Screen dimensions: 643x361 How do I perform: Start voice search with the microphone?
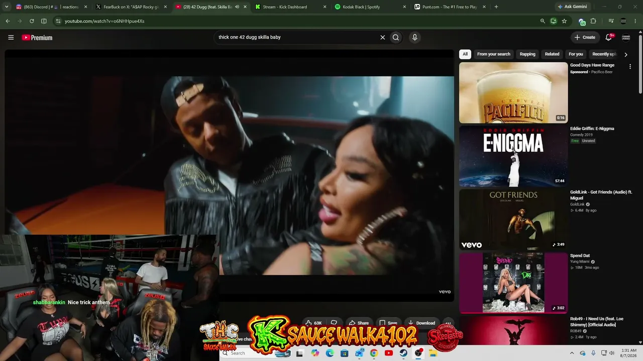click(x=414, y=37)
